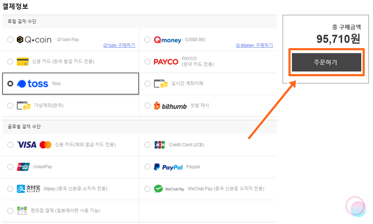
Task: Click the (US$0.00) Qmoney balance text
Action: coord(195,39)
